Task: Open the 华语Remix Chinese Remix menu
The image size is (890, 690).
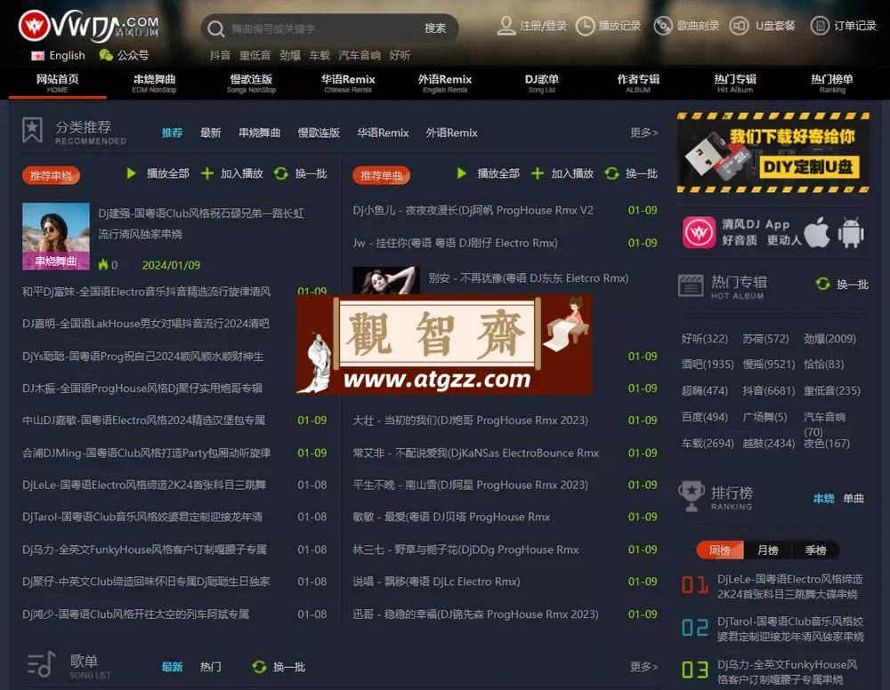Action: (348, 84)
